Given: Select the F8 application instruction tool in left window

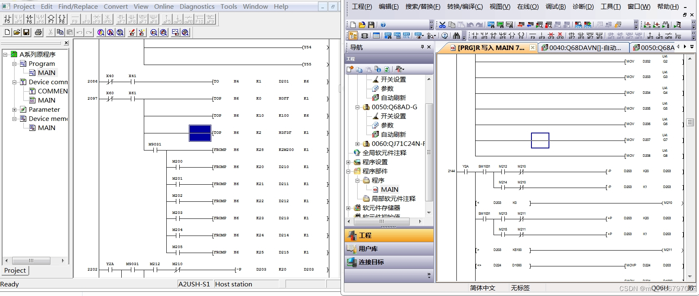Looking at the screenshot, I should click(62, 19).
